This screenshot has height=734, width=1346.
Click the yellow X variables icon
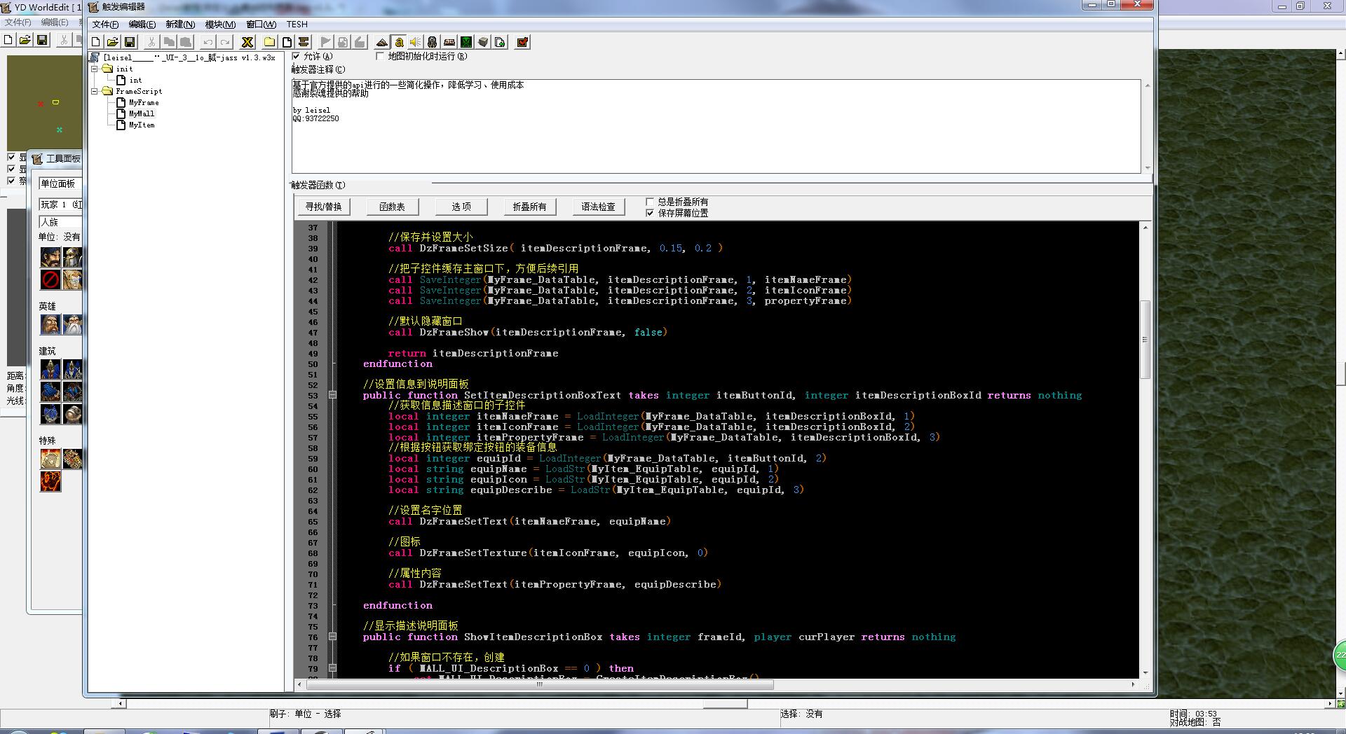coord(247,42)
